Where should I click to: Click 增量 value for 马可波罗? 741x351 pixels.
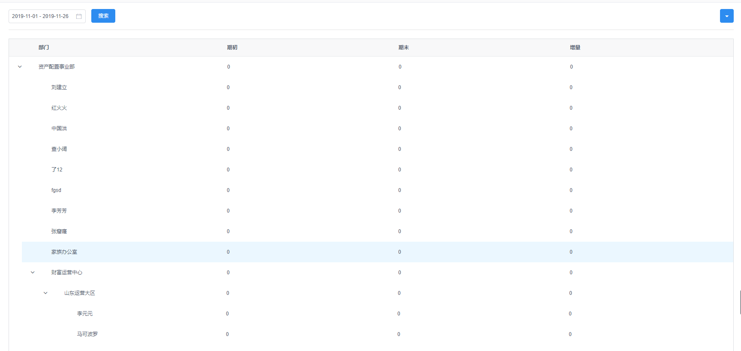click(x=570, y=334)
